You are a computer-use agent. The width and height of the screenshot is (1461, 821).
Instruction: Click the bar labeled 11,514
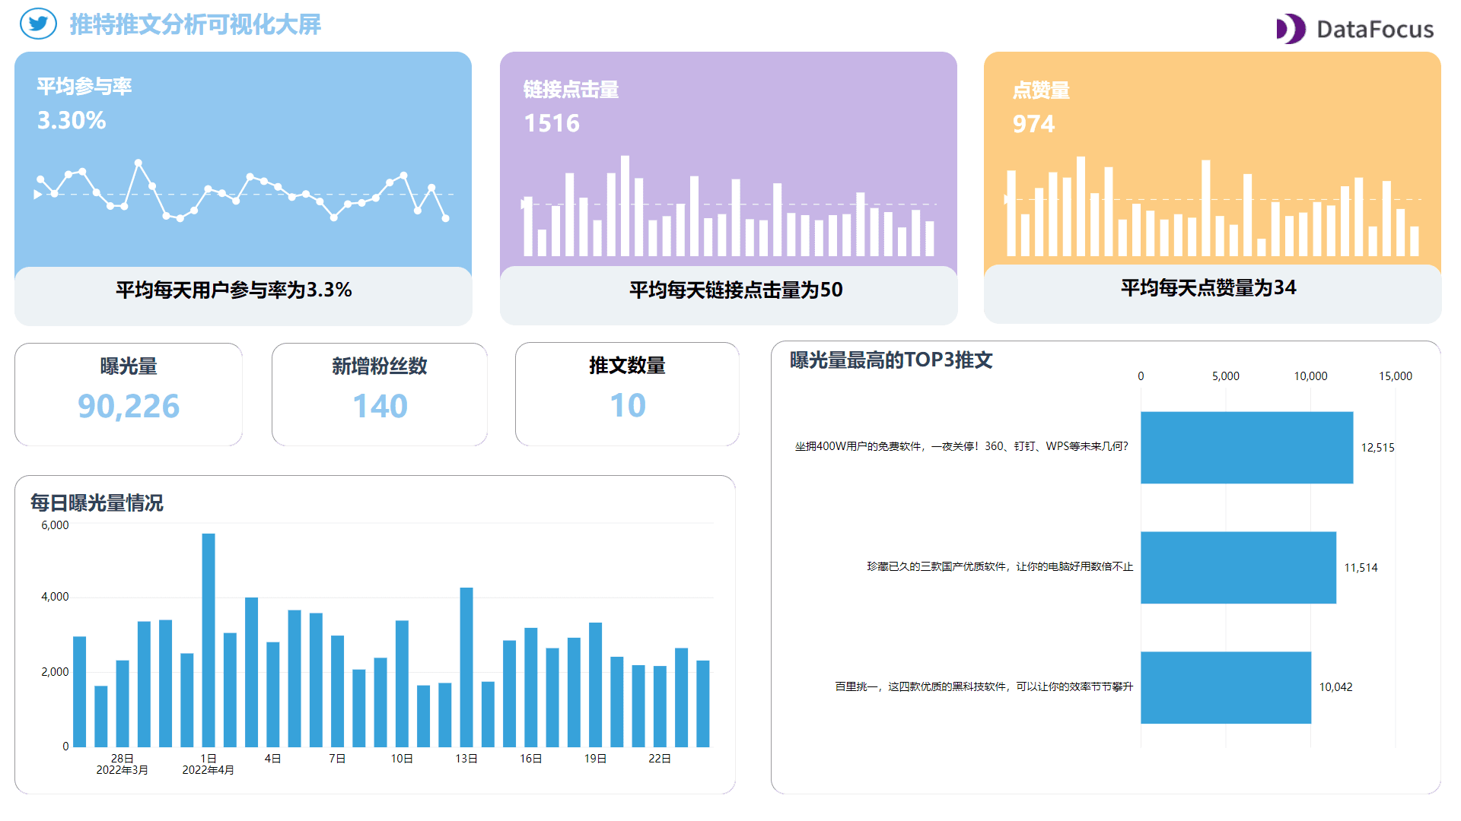(1238, 568)
